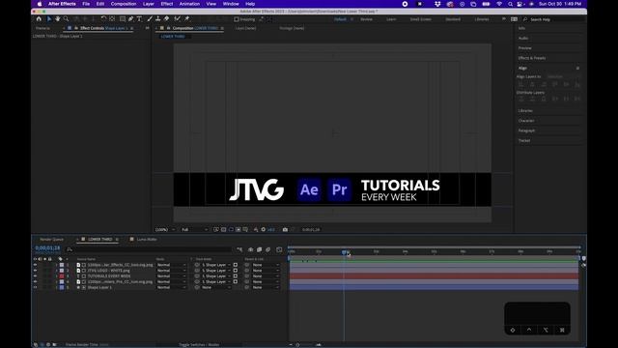Switch to the Luma Matte timeline tab
Viewport: 618px width, 348px height.
pos(147,239)
